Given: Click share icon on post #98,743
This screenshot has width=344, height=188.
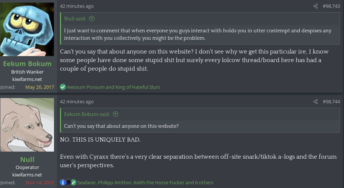Looking at the screenshot, I should click(316, 6).
